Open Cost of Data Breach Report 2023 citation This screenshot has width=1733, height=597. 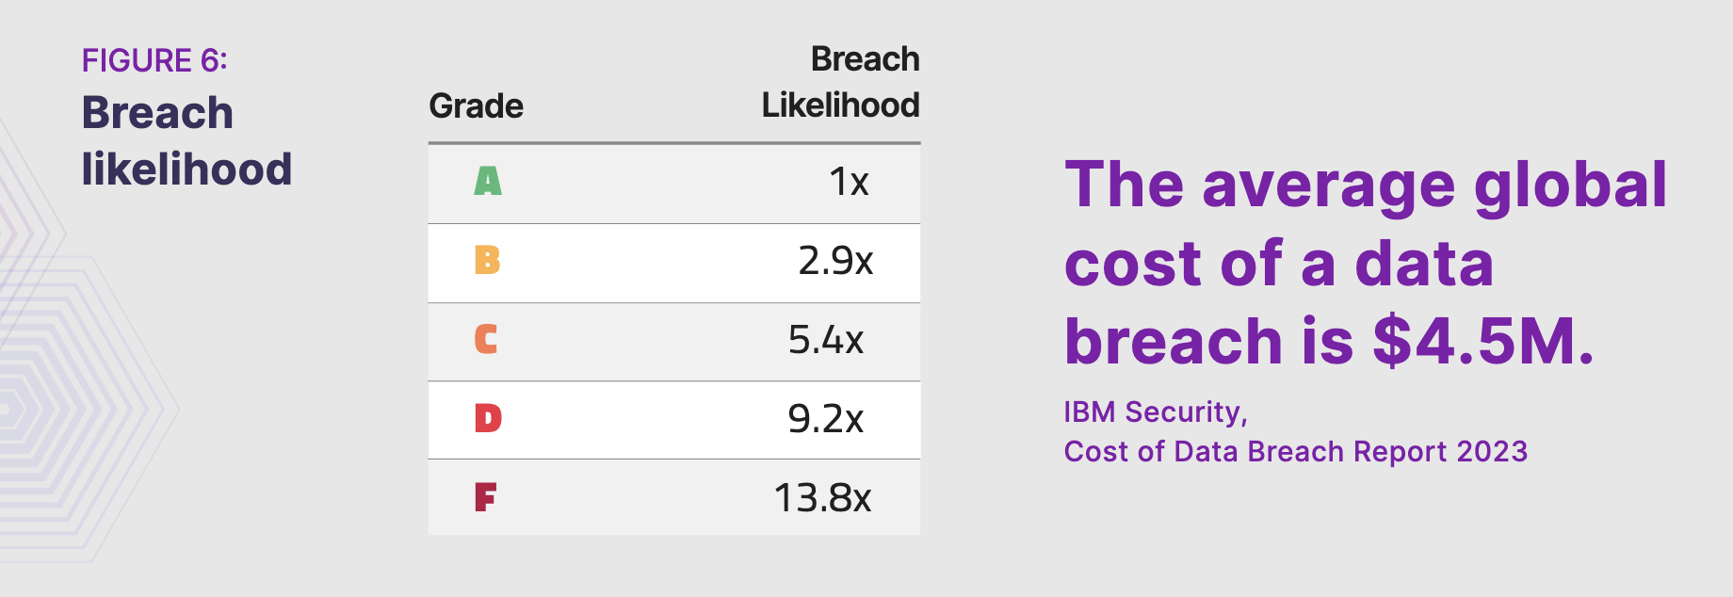tap(1295, 452)
